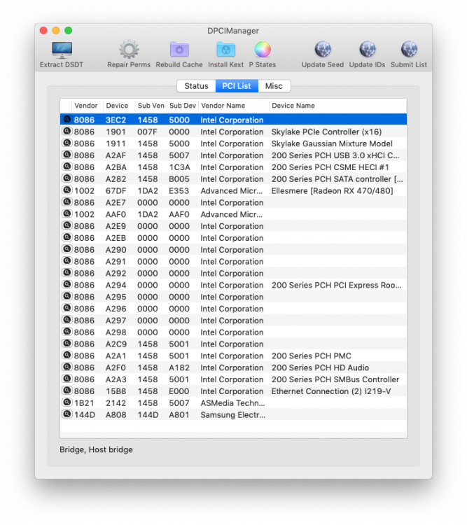Click the Extract DSDT monitor icon
Image resolution: width=467 pixels, height=525 pixels.
pyautogui.click(x=62, y=50)
